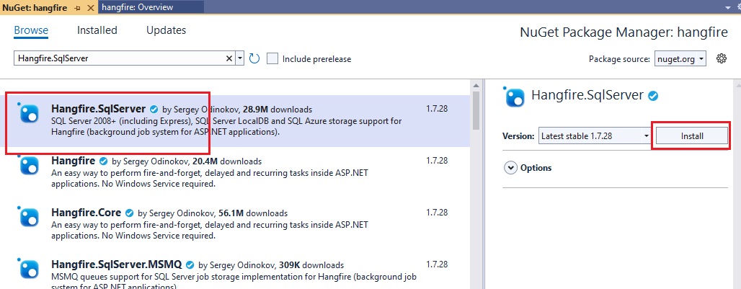
Task: Click 56.1M downloads text
Action: [253, 213]
